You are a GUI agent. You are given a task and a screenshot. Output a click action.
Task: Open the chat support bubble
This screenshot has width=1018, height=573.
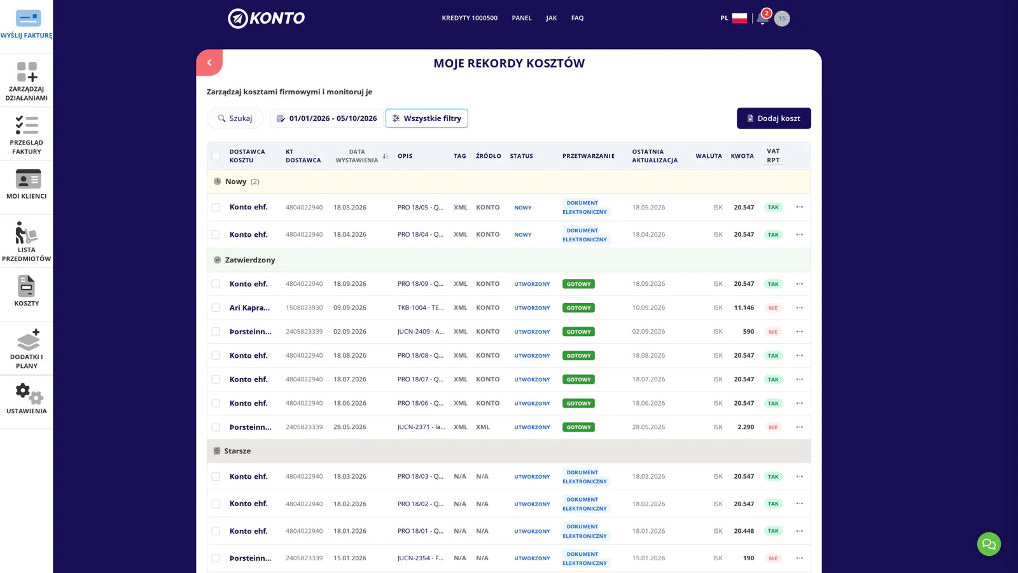point(989,544)
